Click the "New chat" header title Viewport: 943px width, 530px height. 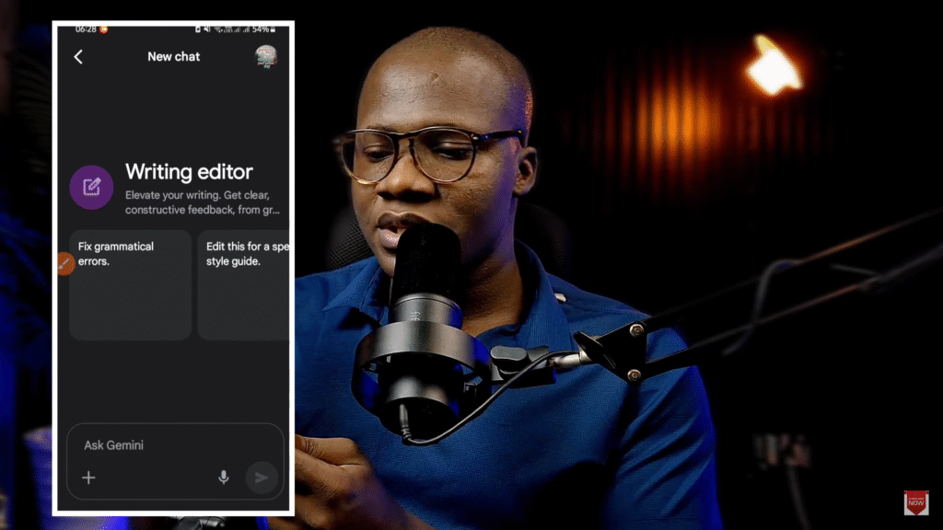(173, 57)
